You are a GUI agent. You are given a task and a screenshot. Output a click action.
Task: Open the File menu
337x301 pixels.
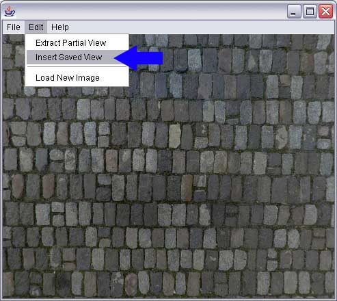coord(14,27)
